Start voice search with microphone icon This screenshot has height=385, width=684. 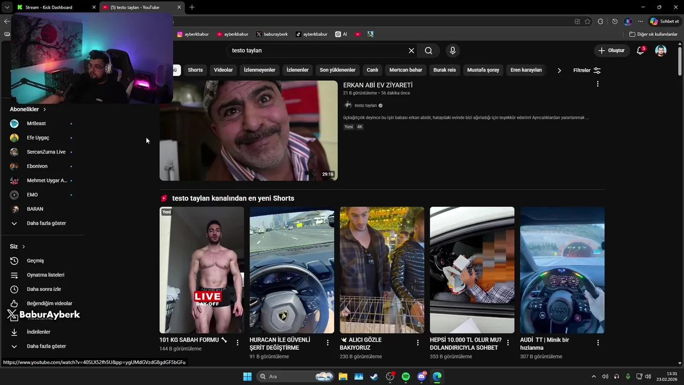tap(453, 50)
